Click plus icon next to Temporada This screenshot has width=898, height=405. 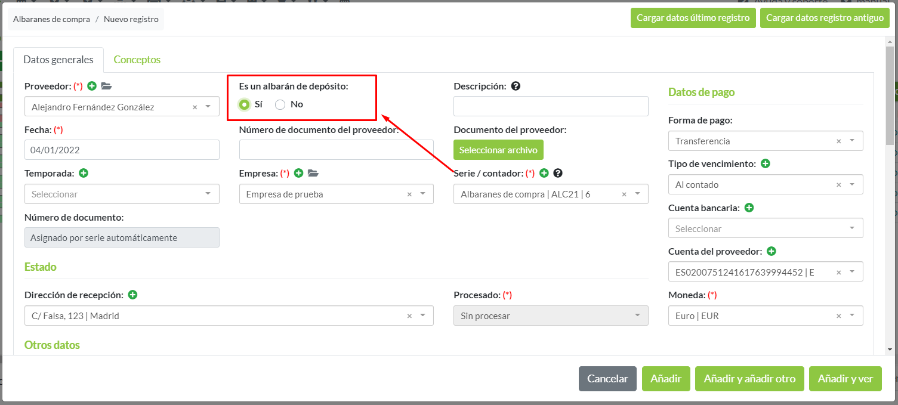point(84,173)
